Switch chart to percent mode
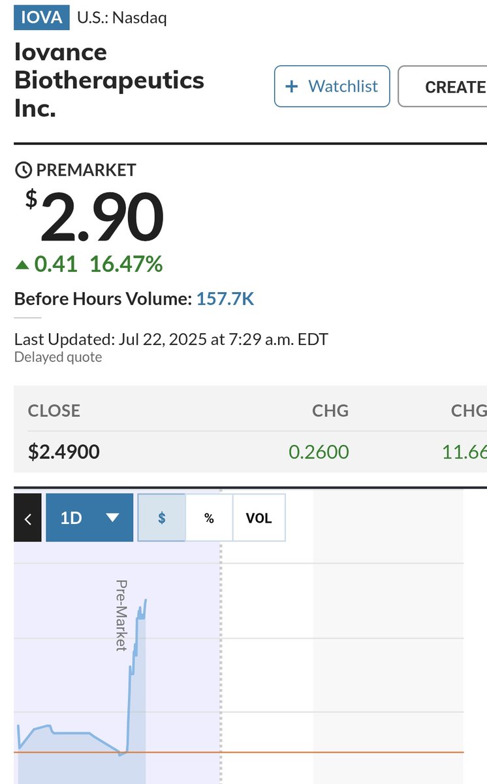Viewport: 487px width, 784px height. [x=209, y=518]
